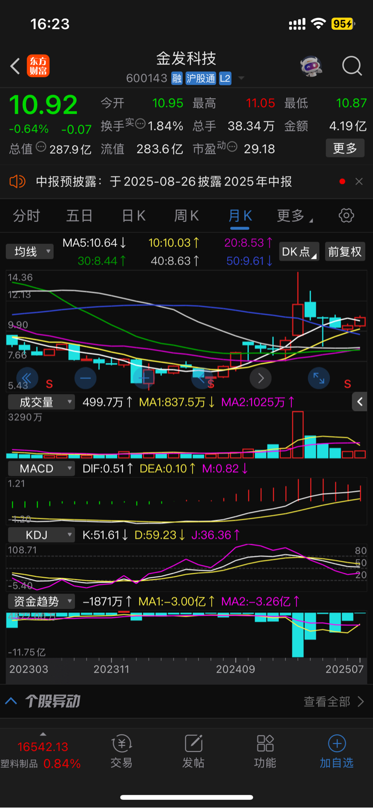Open the robot assistant icon

click(311, 66)
